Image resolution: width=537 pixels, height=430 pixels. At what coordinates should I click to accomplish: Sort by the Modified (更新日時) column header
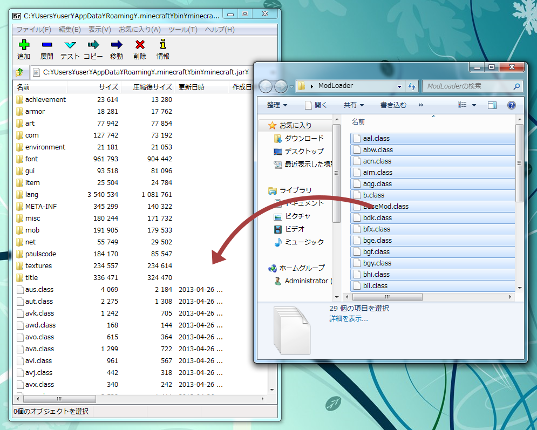point(202,87)
